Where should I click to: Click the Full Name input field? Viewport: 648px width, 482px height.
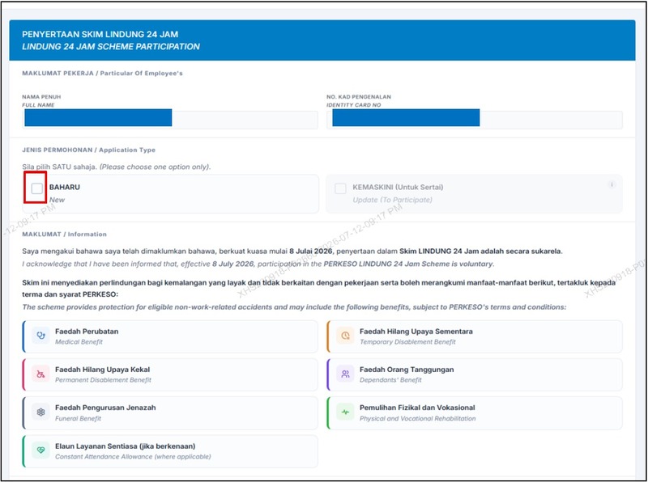(170, 120)
